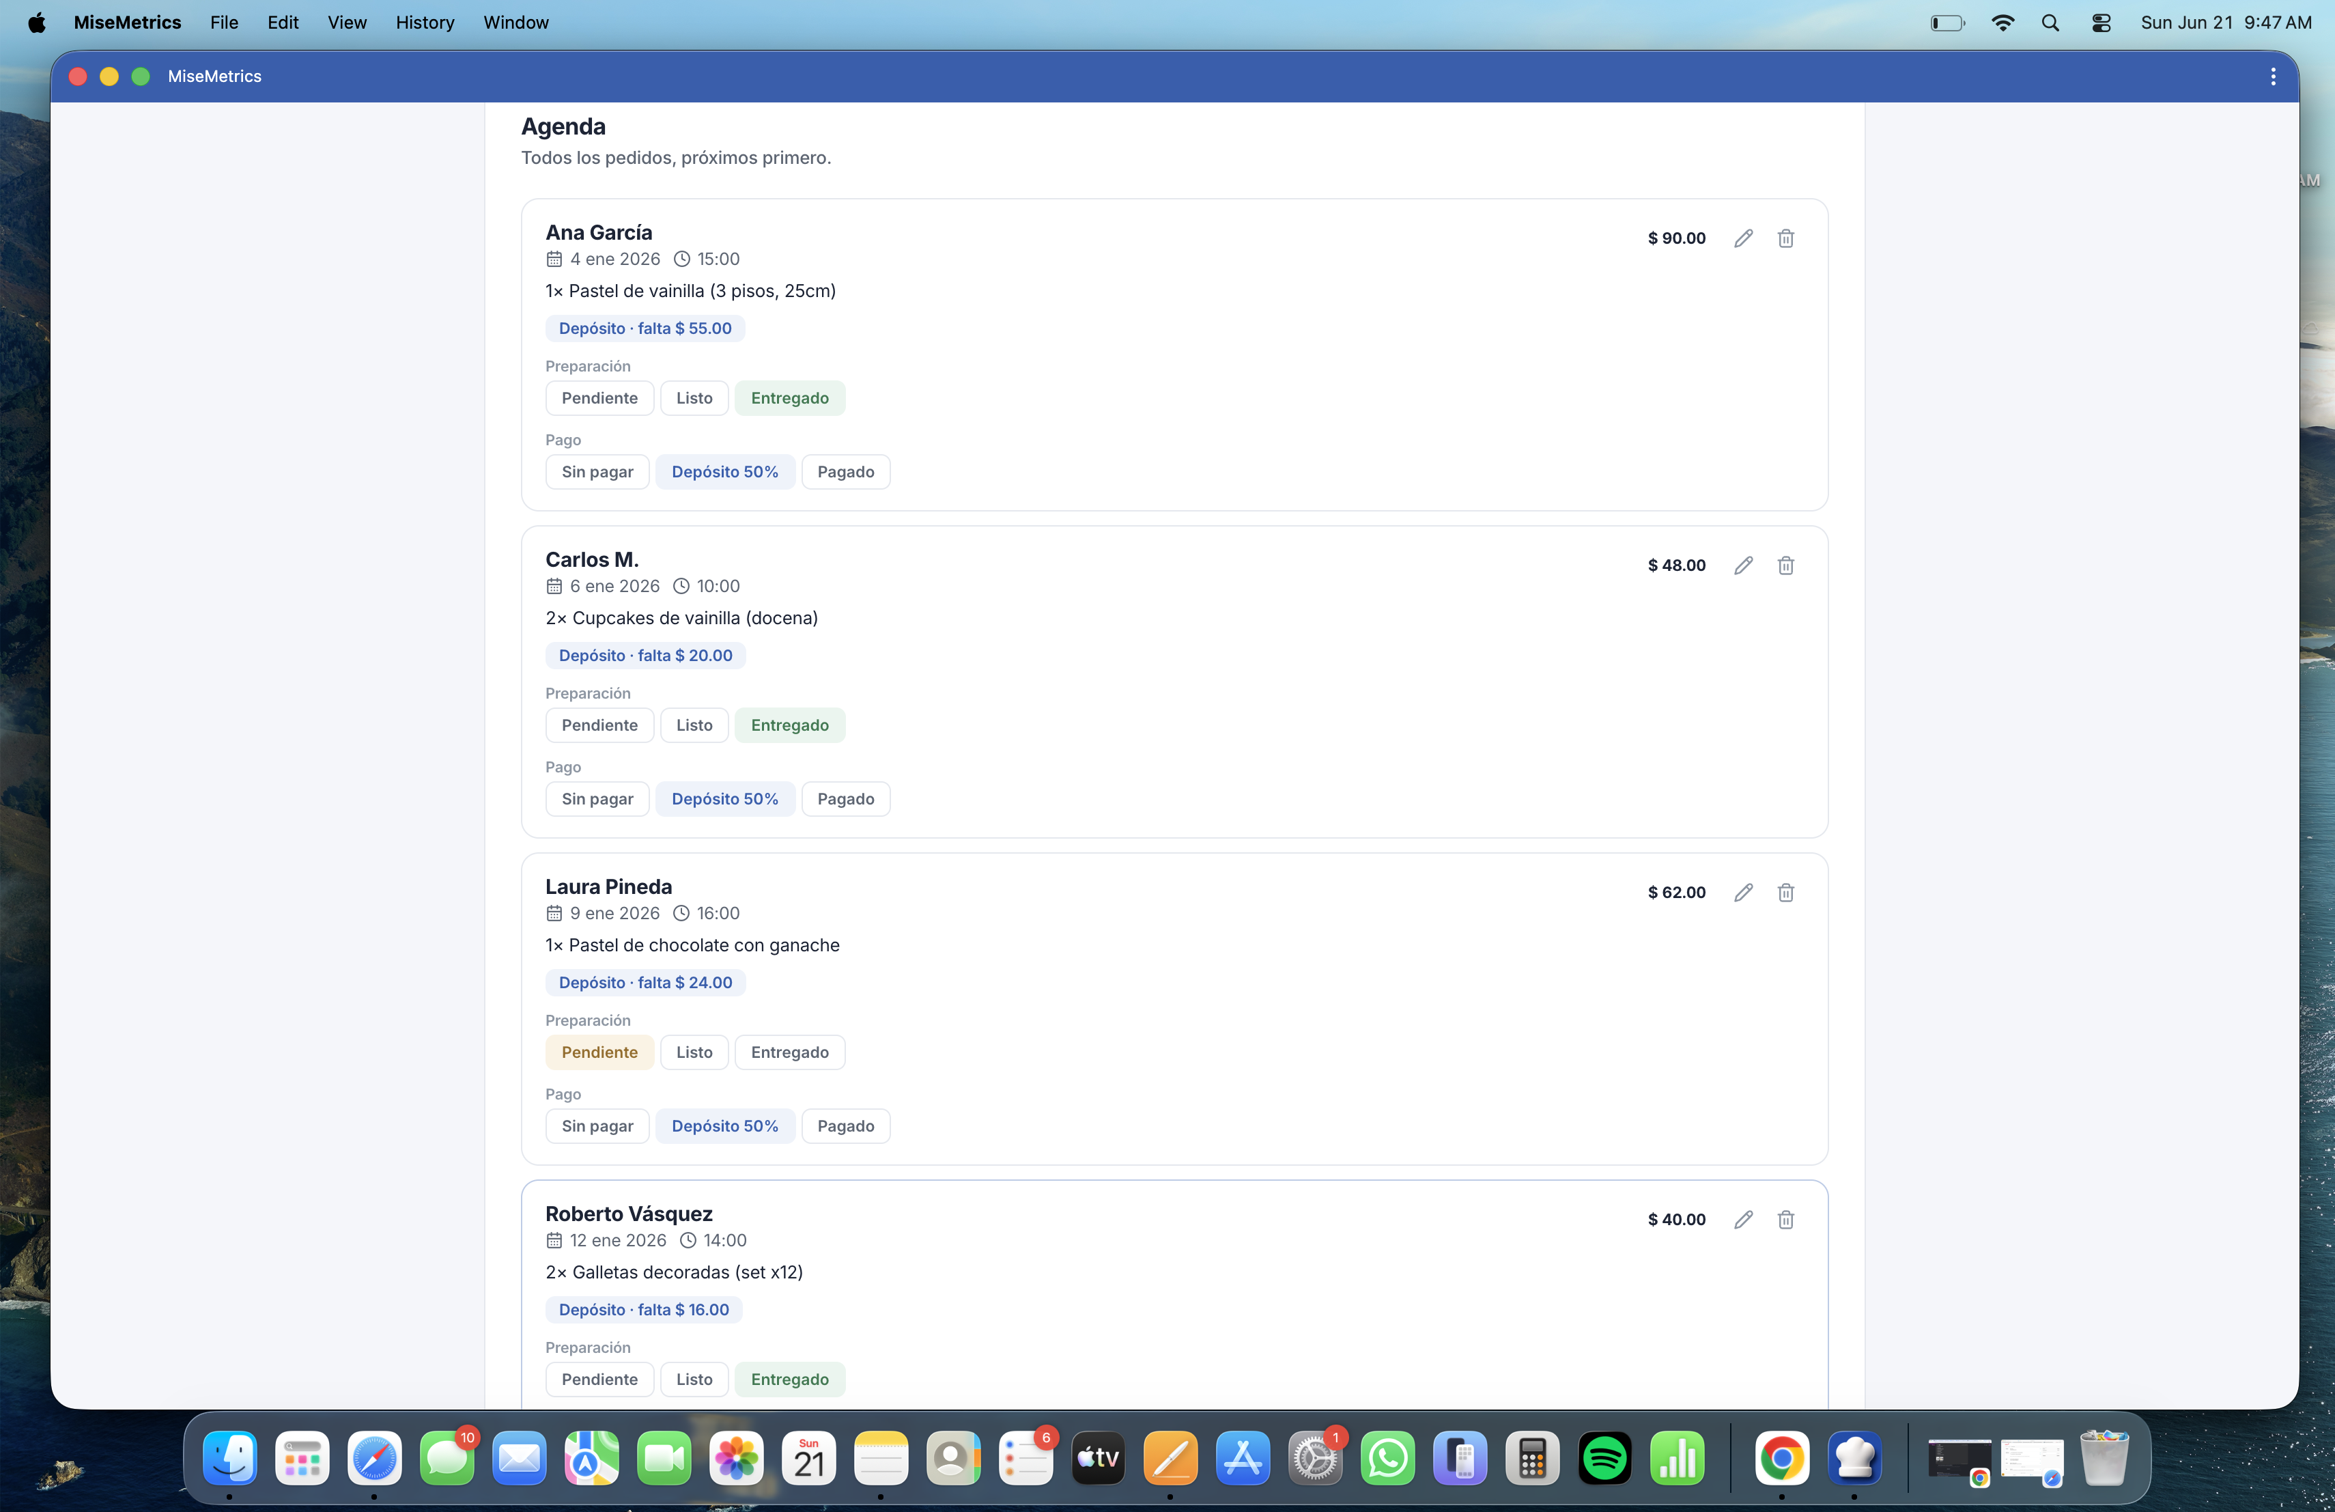Open the MiseMetrics chef hat dock icon
This screenshot has height=1512, width=2335.
point(1854,1458)
